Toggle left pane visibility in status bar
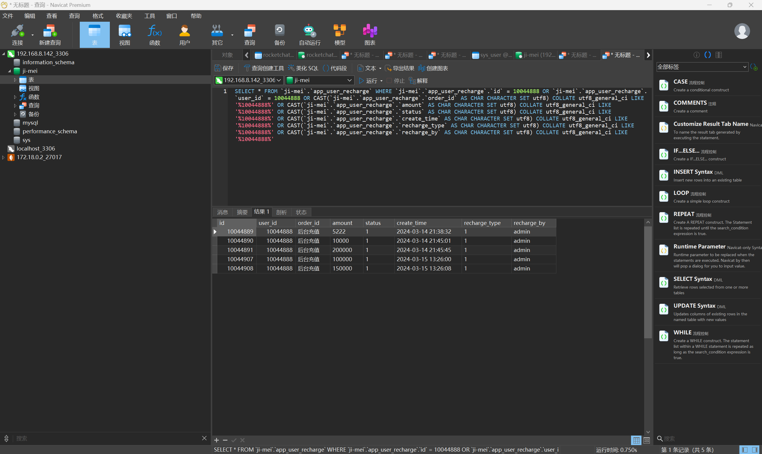The width and height of the screenshot is (762, 454). 744,450
